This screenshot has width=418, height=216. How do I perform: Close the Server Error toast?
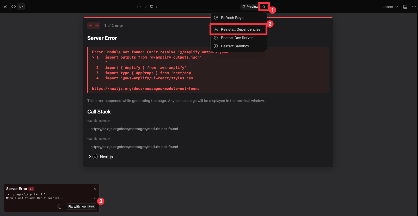[x=95, y=189]
